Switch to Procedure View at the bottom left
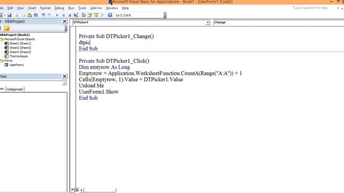Viewport: 344px width, 193px height. (73, 190)
